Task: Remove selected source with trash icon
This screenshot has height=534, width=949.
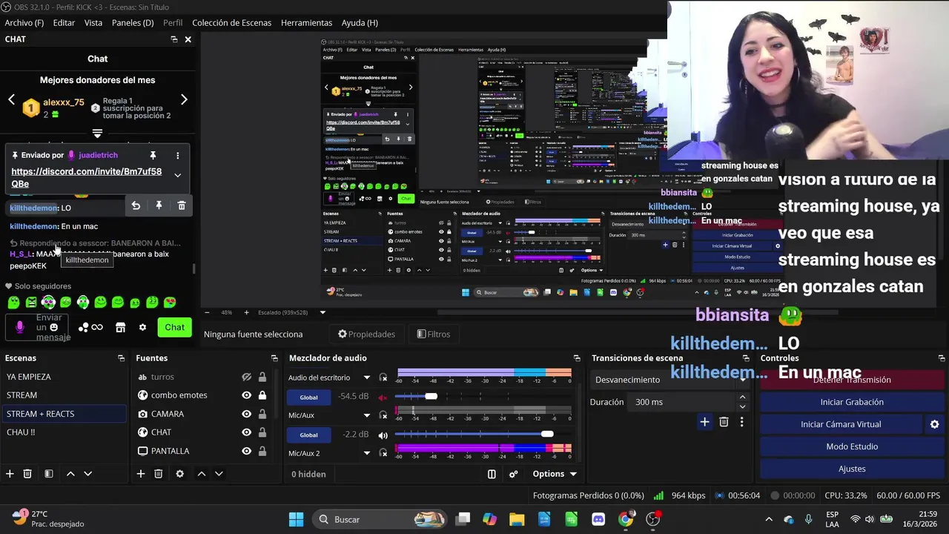Action: [158, 474]
